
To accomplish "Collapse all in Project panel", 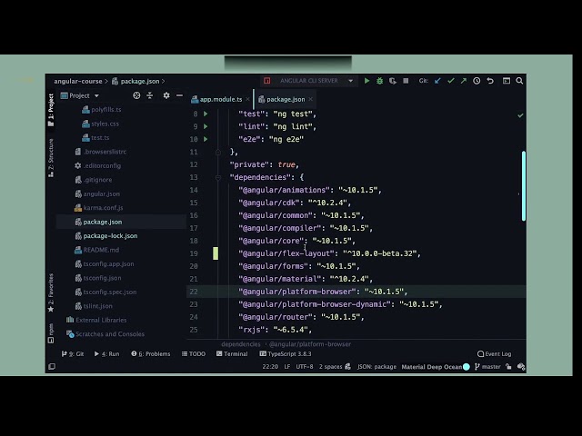I will pos(149,95).
